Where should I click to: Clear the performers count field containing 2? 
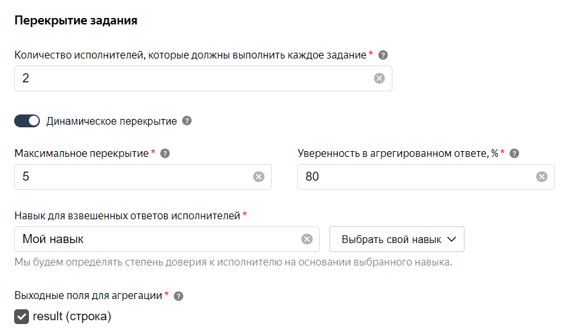379,78
